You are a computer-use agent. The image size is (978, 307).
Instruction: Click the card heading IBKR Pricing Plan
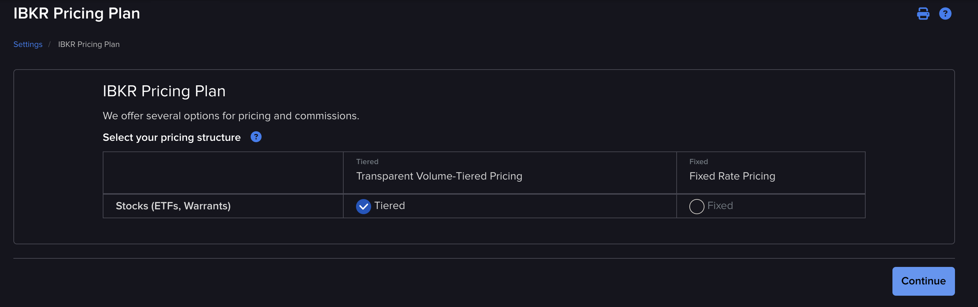[164, 91]
